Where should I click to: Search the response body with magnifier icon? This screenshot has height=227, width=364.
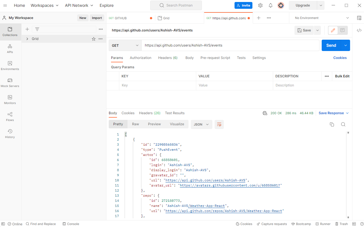pyautogui.click(x=343, y=124)
